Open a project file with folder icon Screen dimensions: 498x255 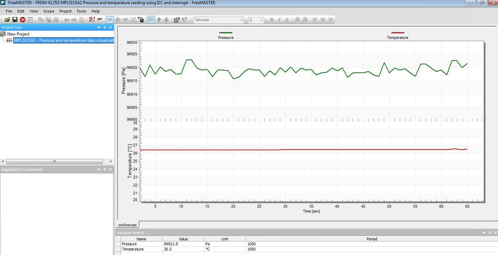pyautogui.click(x=7, y=20)
